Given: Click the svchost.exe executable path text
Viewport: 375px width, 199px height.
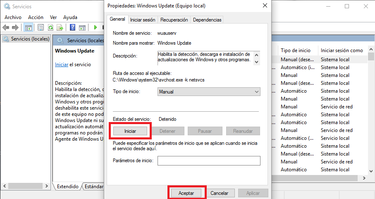Looking at the screenshot, I should [159, 80].
